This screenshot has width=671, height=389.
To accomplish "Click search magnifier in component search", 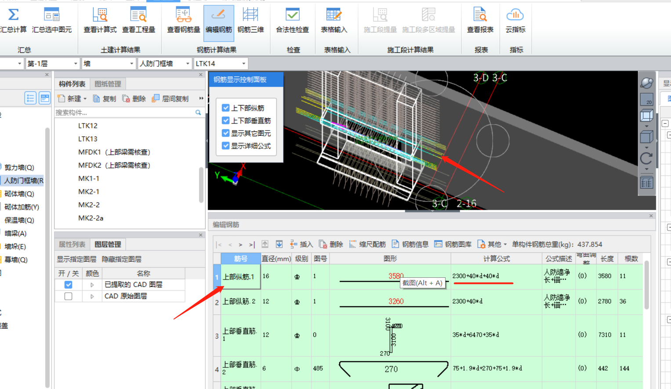I will (198, 113).
